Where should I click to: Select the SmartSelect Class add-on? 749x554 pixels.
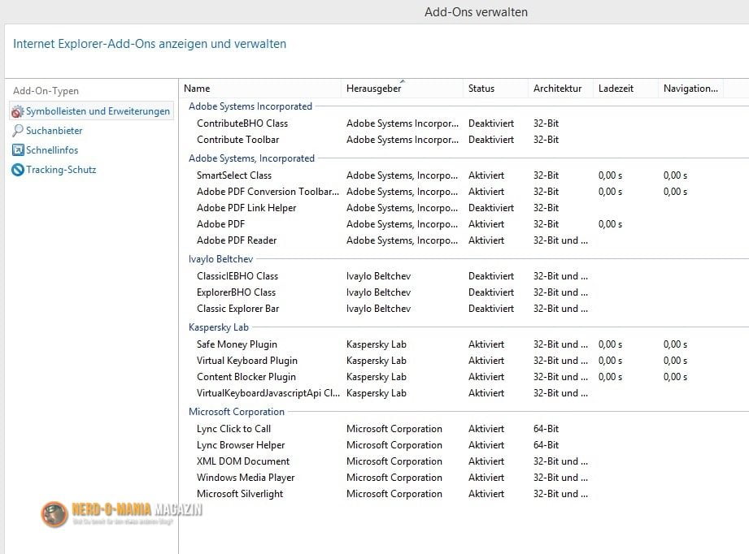coord(234,175)
